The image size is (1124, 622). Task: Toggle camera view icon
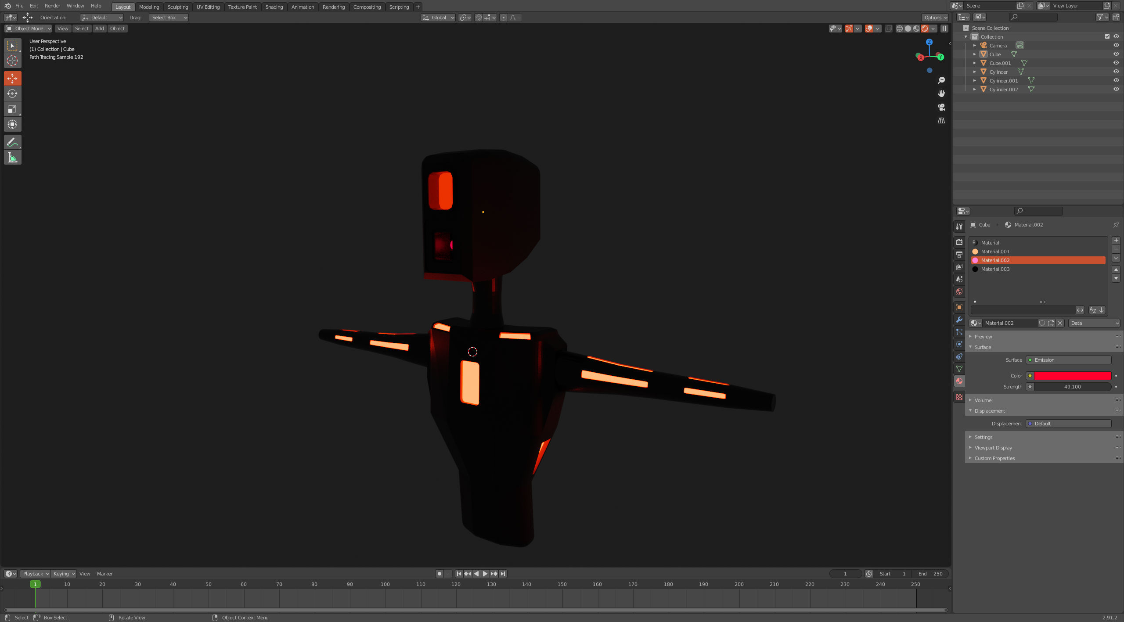click(941, 107)
